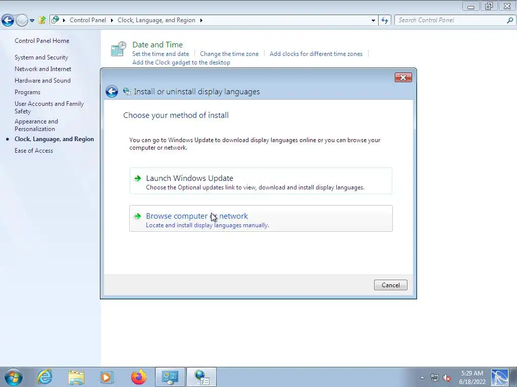Click Add the Clock gadget to desktop
Image resolution: width=517 pixels, height=387 pixels.
point(181,62)
